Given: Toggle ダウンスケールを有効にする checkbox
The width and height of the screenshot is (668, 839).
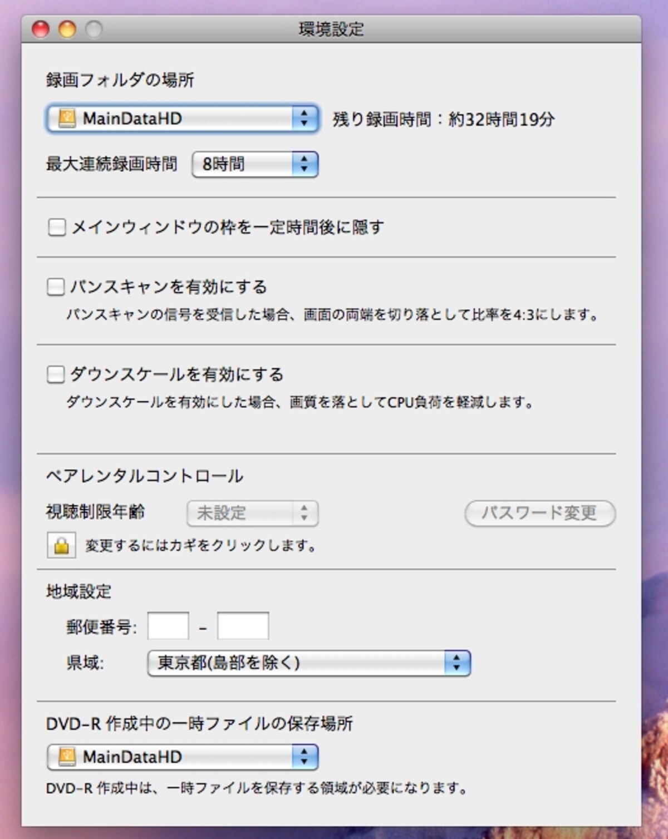Looking at the screenshot, I should (x=55, y=374).
